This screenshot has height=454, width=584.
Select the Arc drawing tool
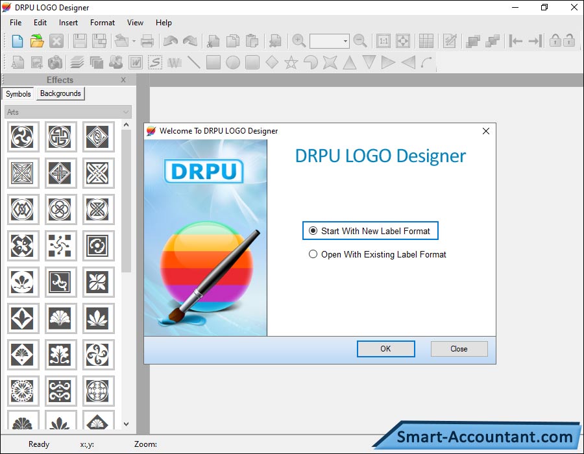click(x=427, y=62)
